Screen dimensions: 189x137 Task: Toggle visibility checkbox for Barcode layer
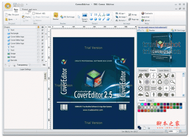point(43,60)
